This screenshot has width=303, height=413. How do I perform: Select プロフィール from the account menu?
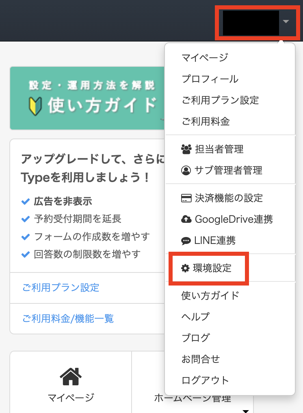pyautogui.click(x=210, y=79)
